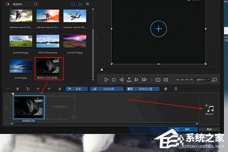228x152 pixels.
Task: Click the seek-by unit icon
Action: (x=129, y=80)
